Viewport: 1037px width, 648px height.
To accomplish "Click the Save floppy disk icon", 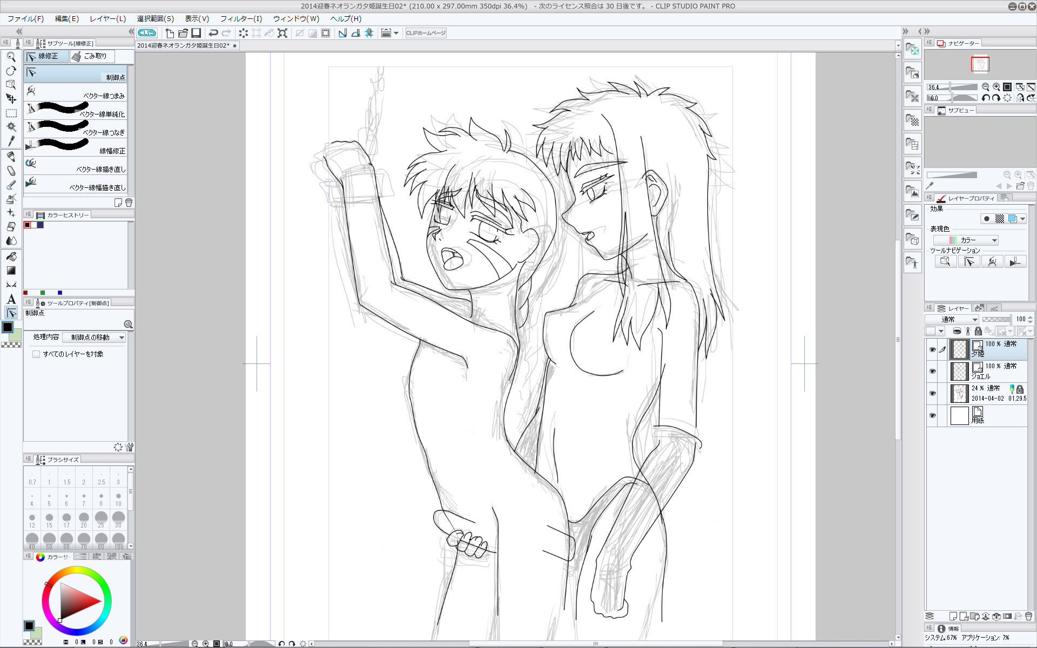I will [x=196, y=33].
